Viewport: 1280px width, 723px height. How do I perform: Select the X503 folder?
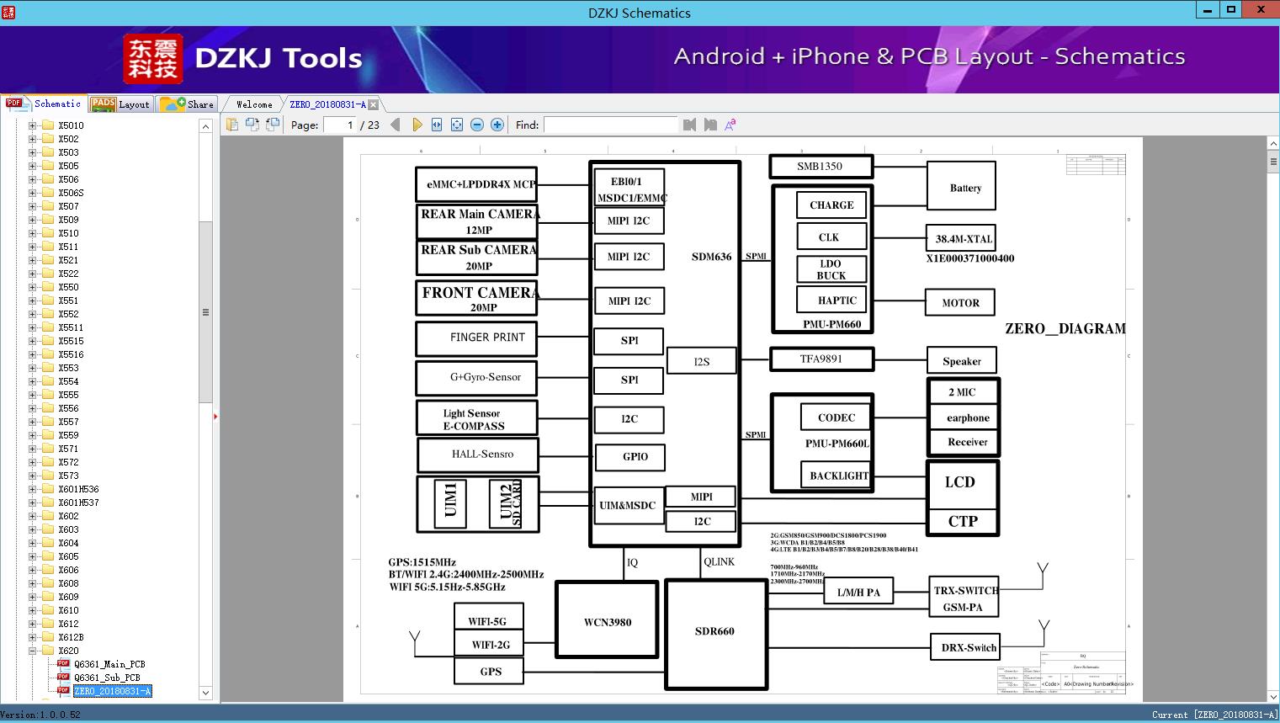tap(68, 152)
